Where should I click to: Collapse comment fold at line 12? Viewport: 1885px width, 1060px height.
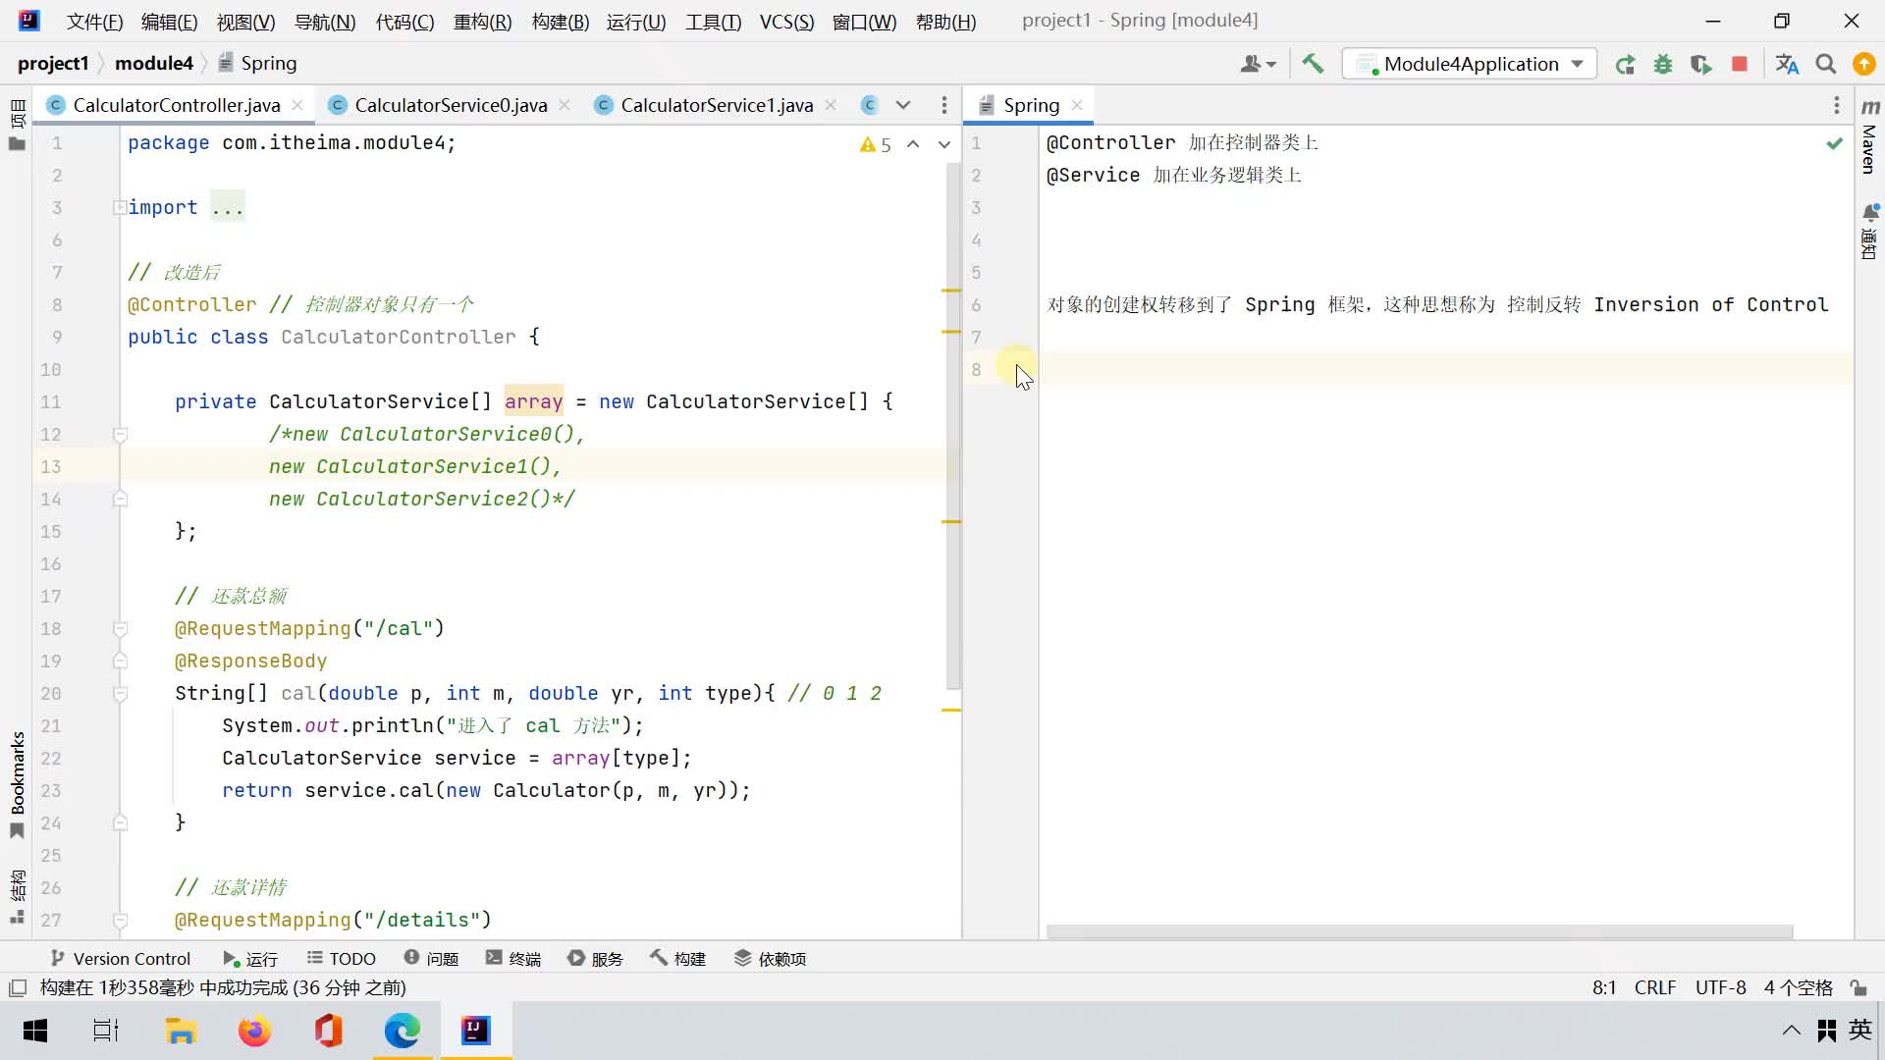120,434
